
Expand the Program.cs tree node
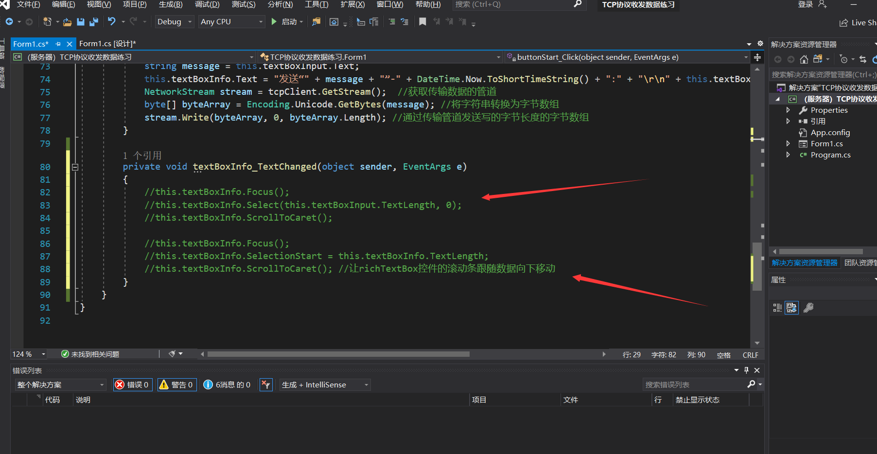click(788, 155)
